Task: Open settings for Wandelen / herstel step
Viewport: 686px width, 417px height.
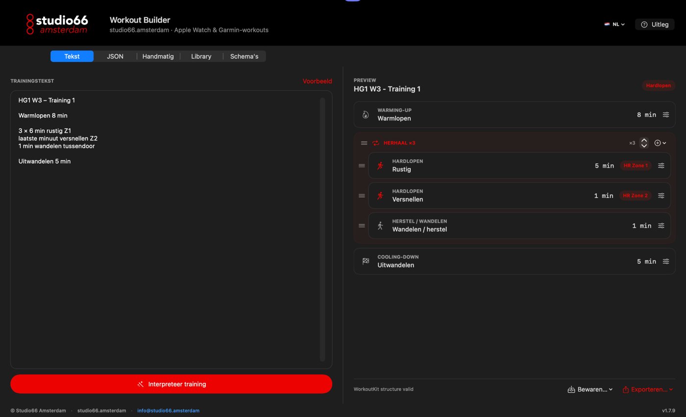Action: coord(661,225)
